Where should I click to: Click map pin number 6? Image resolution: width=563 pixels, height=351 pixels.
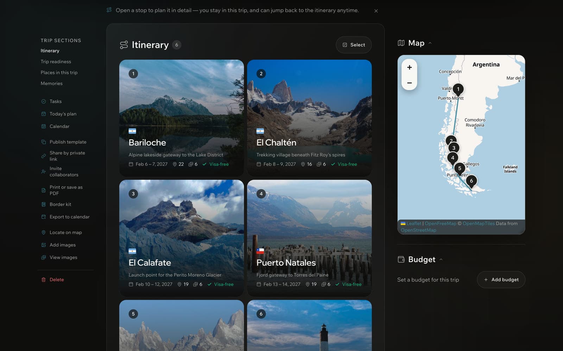click(x=472, y=181)
